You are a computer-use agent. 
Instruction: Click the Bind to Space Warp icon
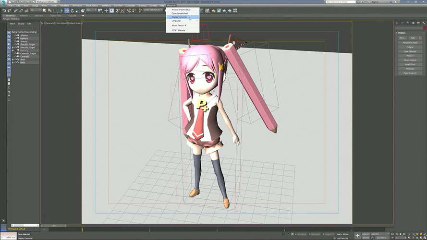(x=26, y=11)
